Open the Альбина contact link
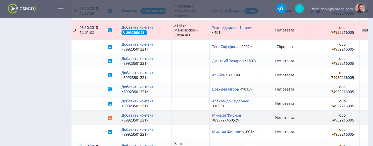 [x=220, y=75]
